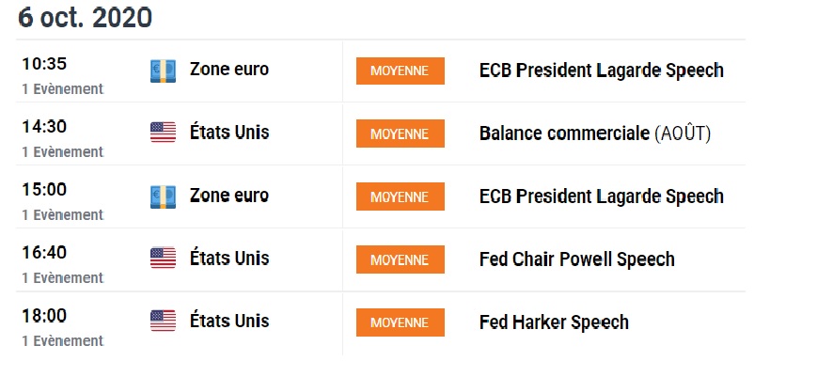Expand the 18:00 time slot row
The height and width of the screenshot is (377, 817).
click(x=44, y=316)
